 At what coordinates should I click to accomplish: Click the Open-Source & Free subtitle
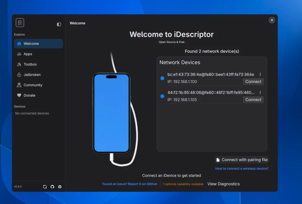(x=171, y=42)
